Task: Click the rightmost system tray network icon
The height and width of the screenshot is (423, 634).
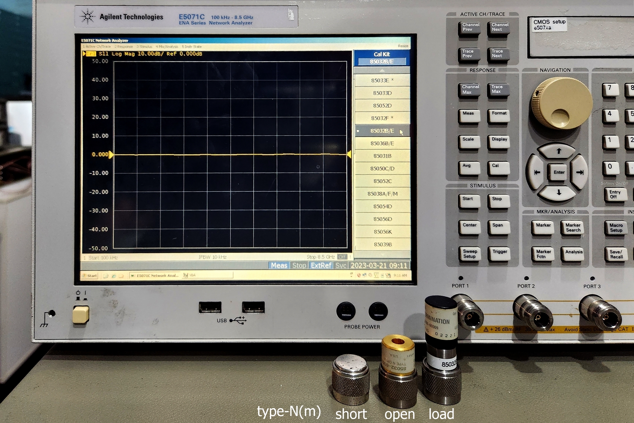Action: tap(388, 275)
